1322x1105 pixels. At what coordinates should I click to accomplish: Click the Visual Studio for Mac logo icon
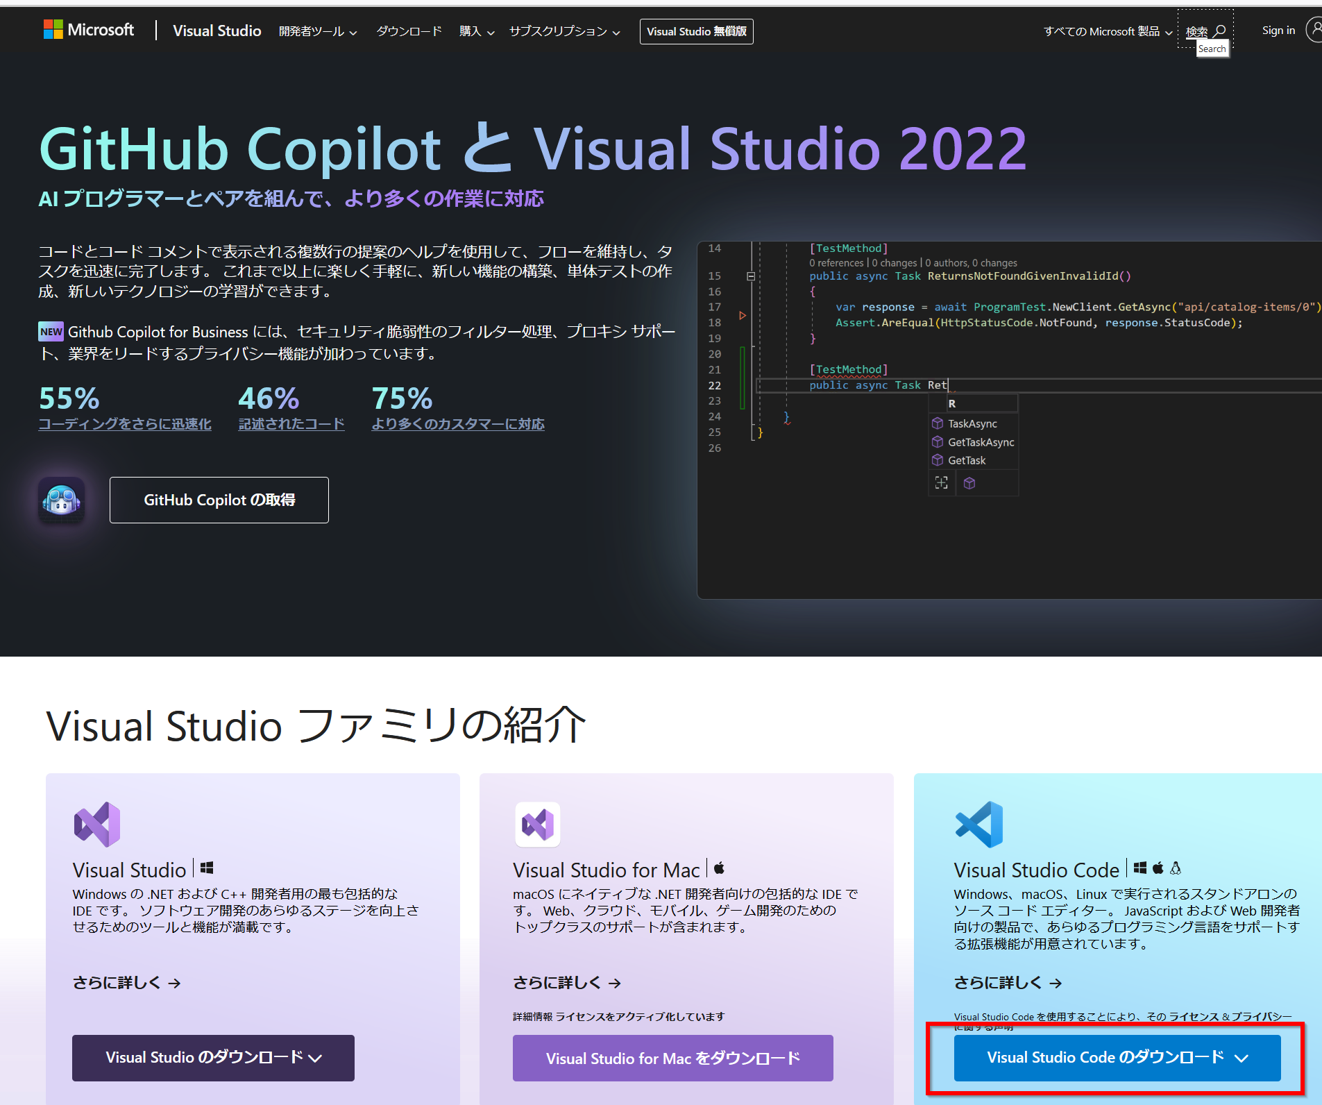point(538,825)
